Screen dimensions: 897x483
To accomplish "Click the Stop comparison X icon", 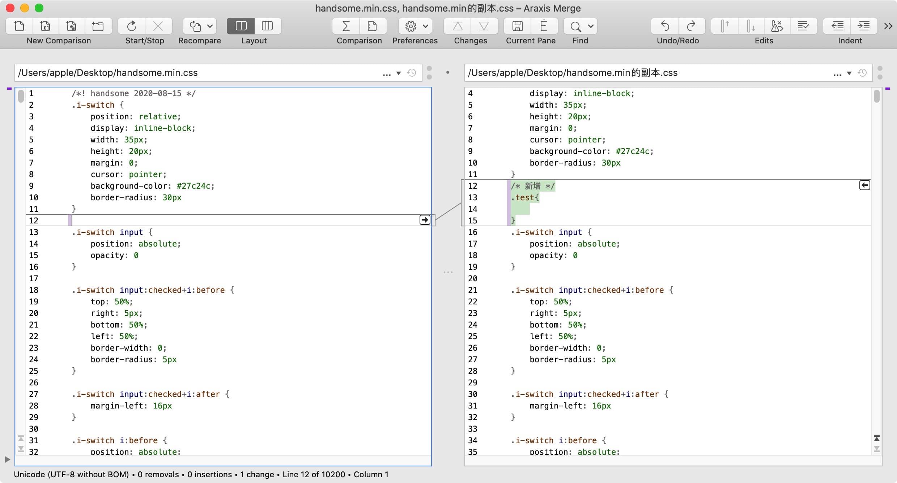I will point(158,26).
